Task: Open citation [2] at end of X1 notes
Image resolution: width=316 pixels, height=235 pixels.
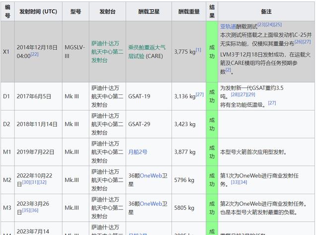Action: point(228,70)
